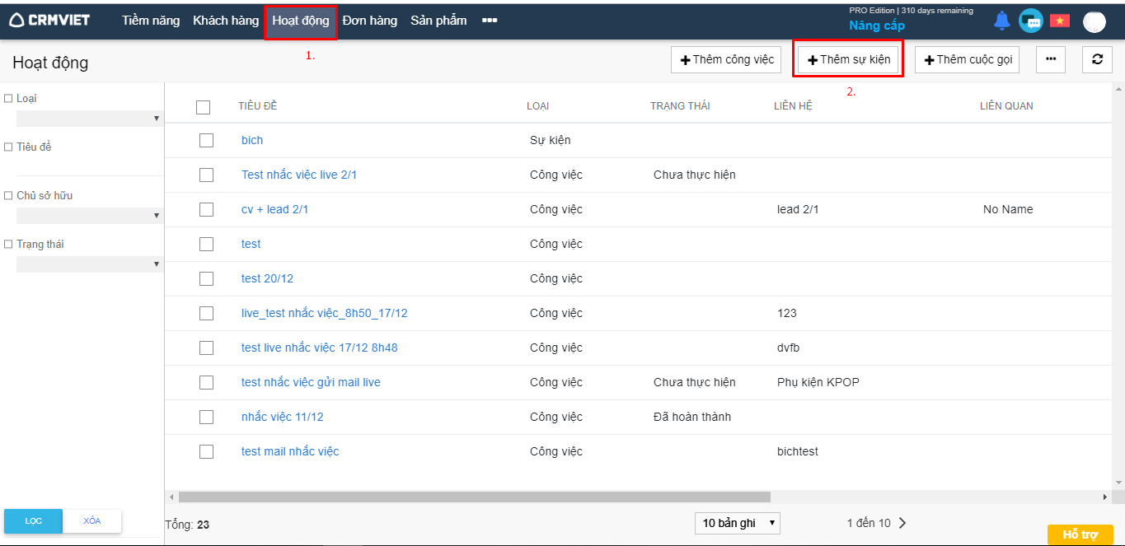Screen dimensions: 1125x546
Task: Click the 'Thêm sự kiện' button
Action: 848,59
